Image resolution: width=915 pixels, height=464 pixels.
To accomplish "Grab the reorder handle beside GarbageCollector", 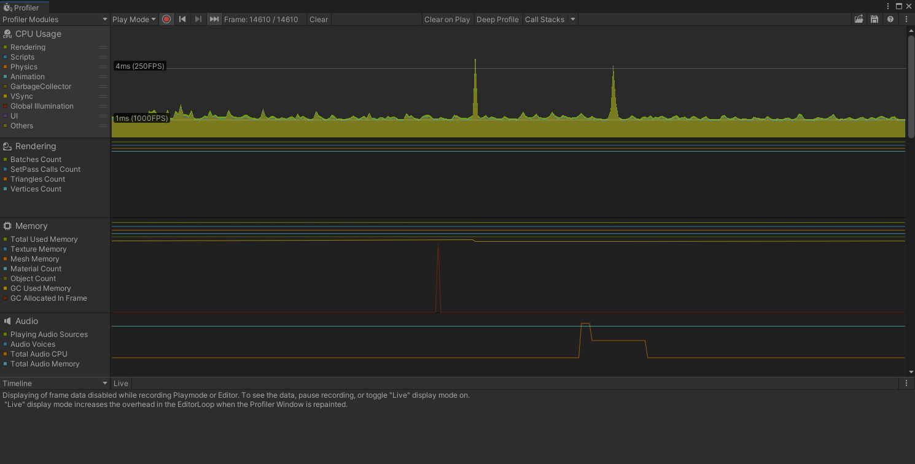I will (x=103, y=87).
